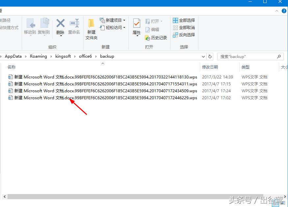Create a new folder via 新建文件夹 icon
The image size is (288, 207).
click(x=91, y=29)
